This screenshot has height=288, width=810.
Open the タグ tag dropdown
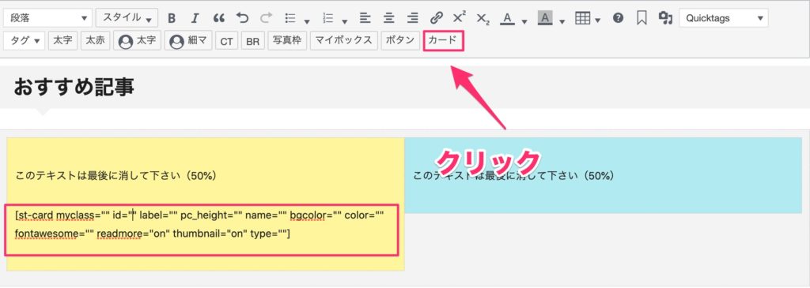25,41
